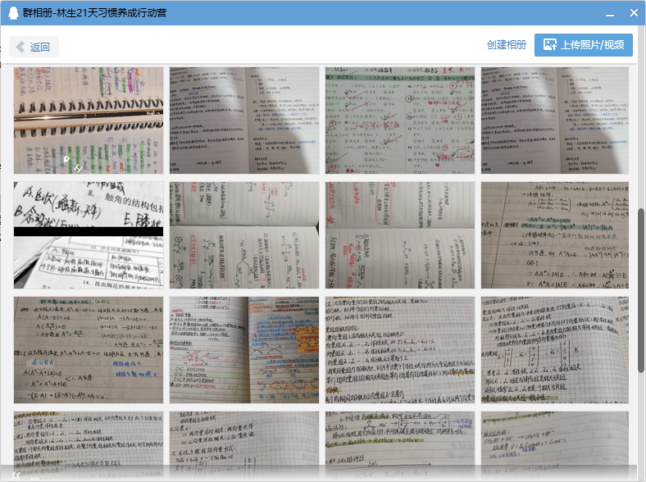Click the back arrow icon beside 返回

coord(20,47)
